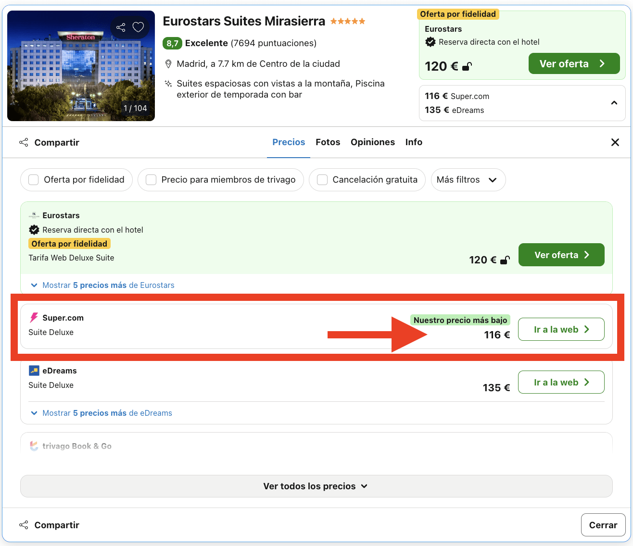This screenshot has width=633, height=546.
Task: Expand Mostrar 5 precios más de Eurostars
Action: point(108,285)
